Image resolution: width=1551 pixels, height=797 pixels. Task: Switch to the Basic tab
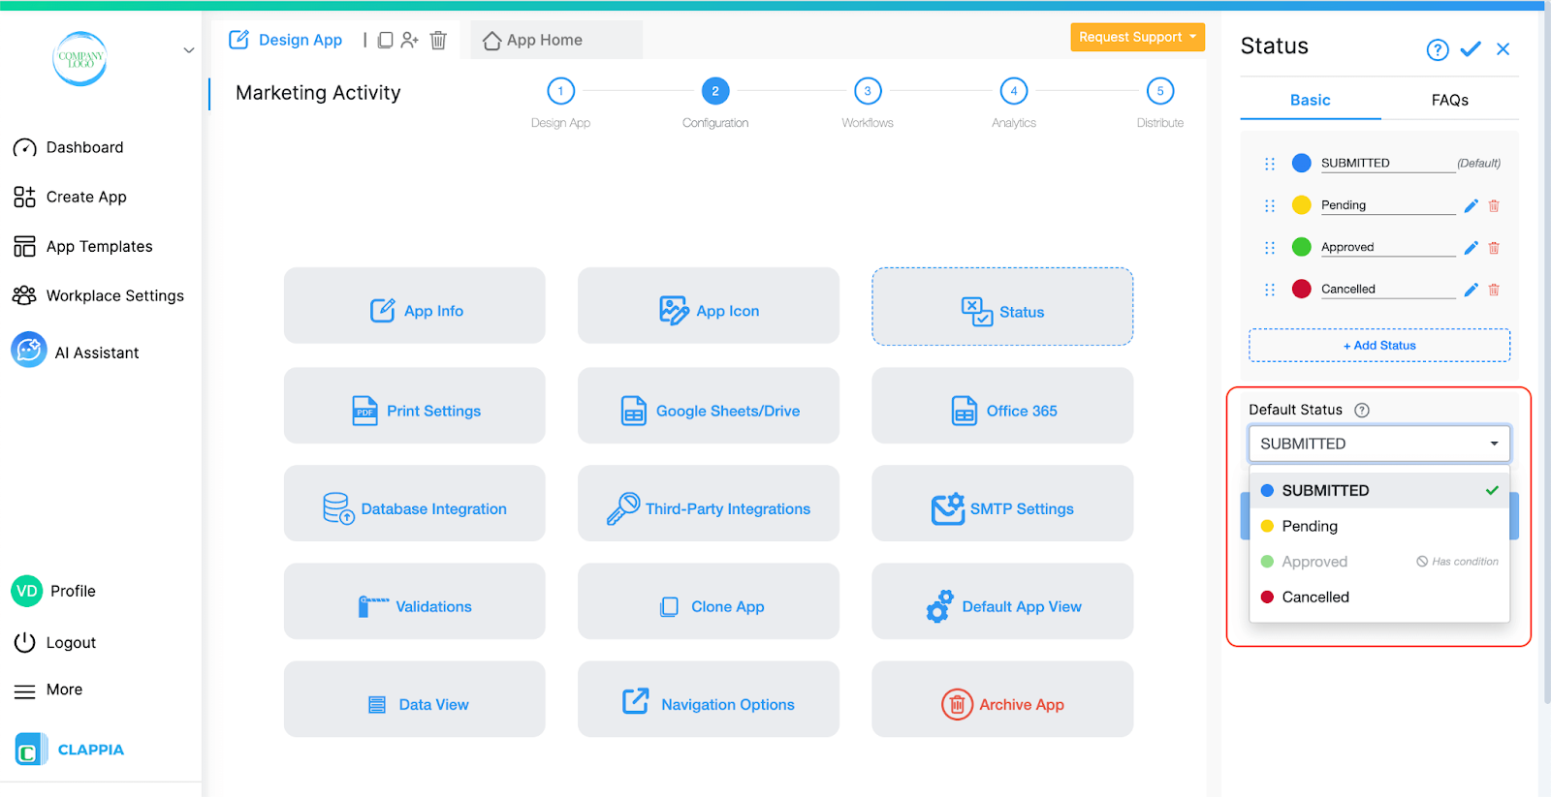pos(1311,100)
